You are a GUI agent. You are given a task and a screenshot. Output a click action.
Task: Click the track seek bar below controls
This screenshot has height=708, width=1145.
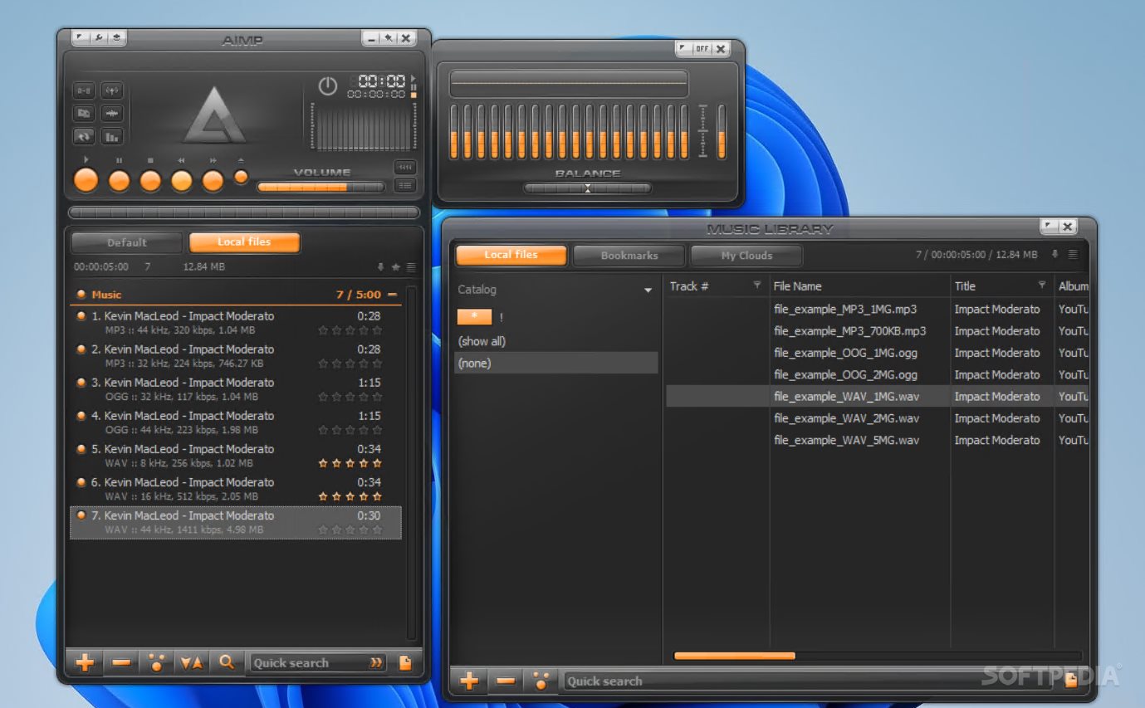(x=244, y=212)
